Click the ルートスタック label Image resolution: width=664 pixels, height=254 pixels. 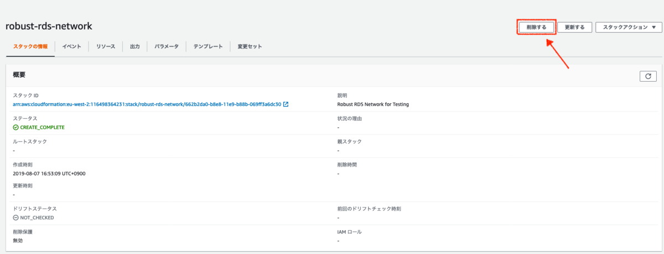tap(30, 141)
